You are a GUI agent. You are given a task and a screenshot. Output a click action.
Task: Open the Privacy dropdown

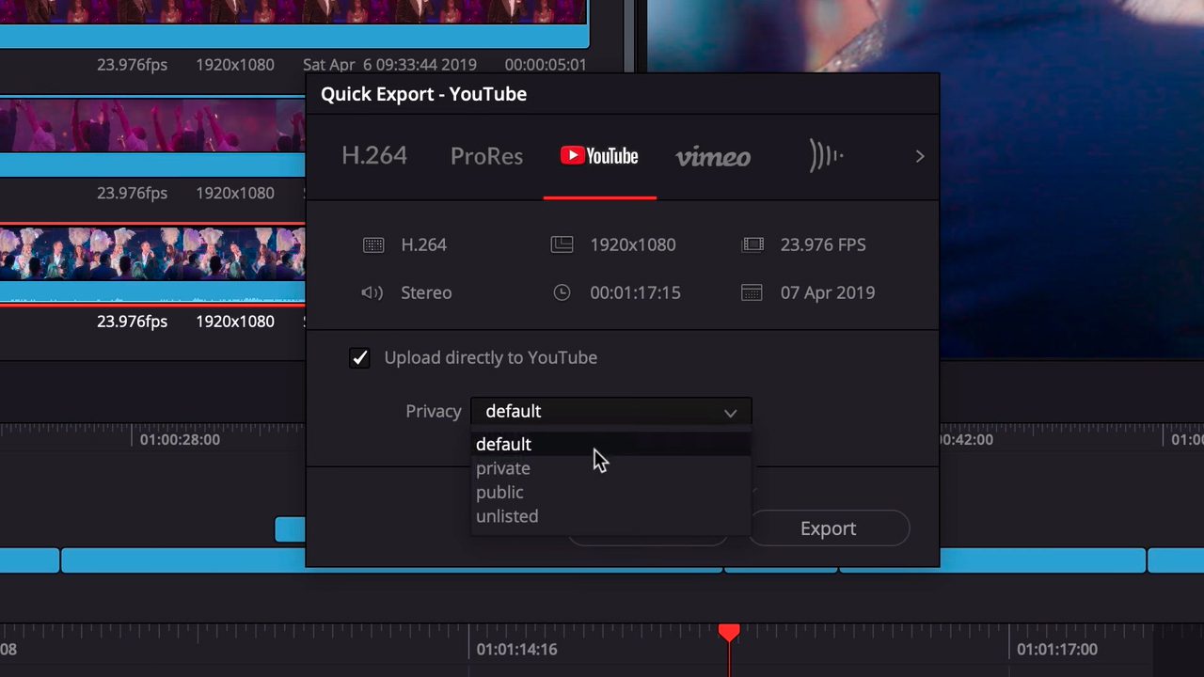(610, 412)
